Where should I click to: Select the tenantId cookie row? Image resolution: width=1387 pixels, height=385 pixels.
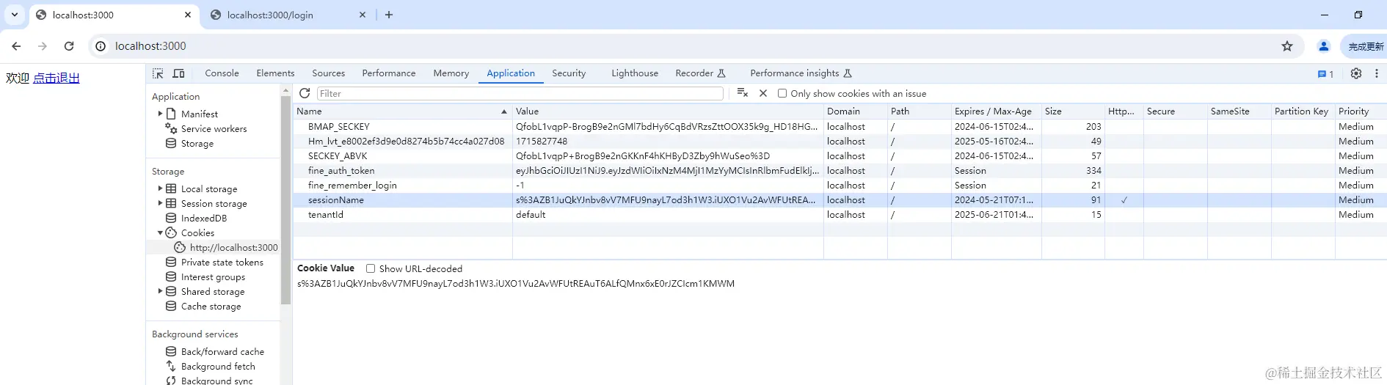[840, 214]
